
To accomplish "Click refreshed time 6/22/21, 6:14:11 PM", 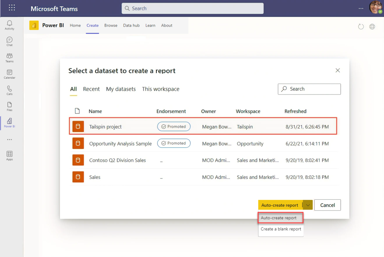I will (x=307, y=144).
